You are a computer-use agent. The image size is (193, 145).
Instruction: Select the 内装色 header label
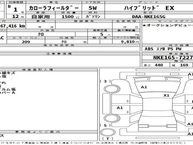66,38
